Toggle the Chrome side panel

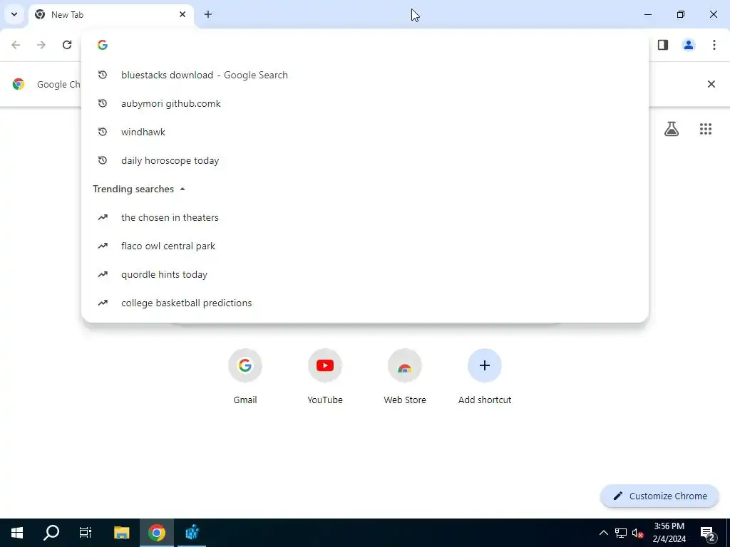click(x=663, y=45)
